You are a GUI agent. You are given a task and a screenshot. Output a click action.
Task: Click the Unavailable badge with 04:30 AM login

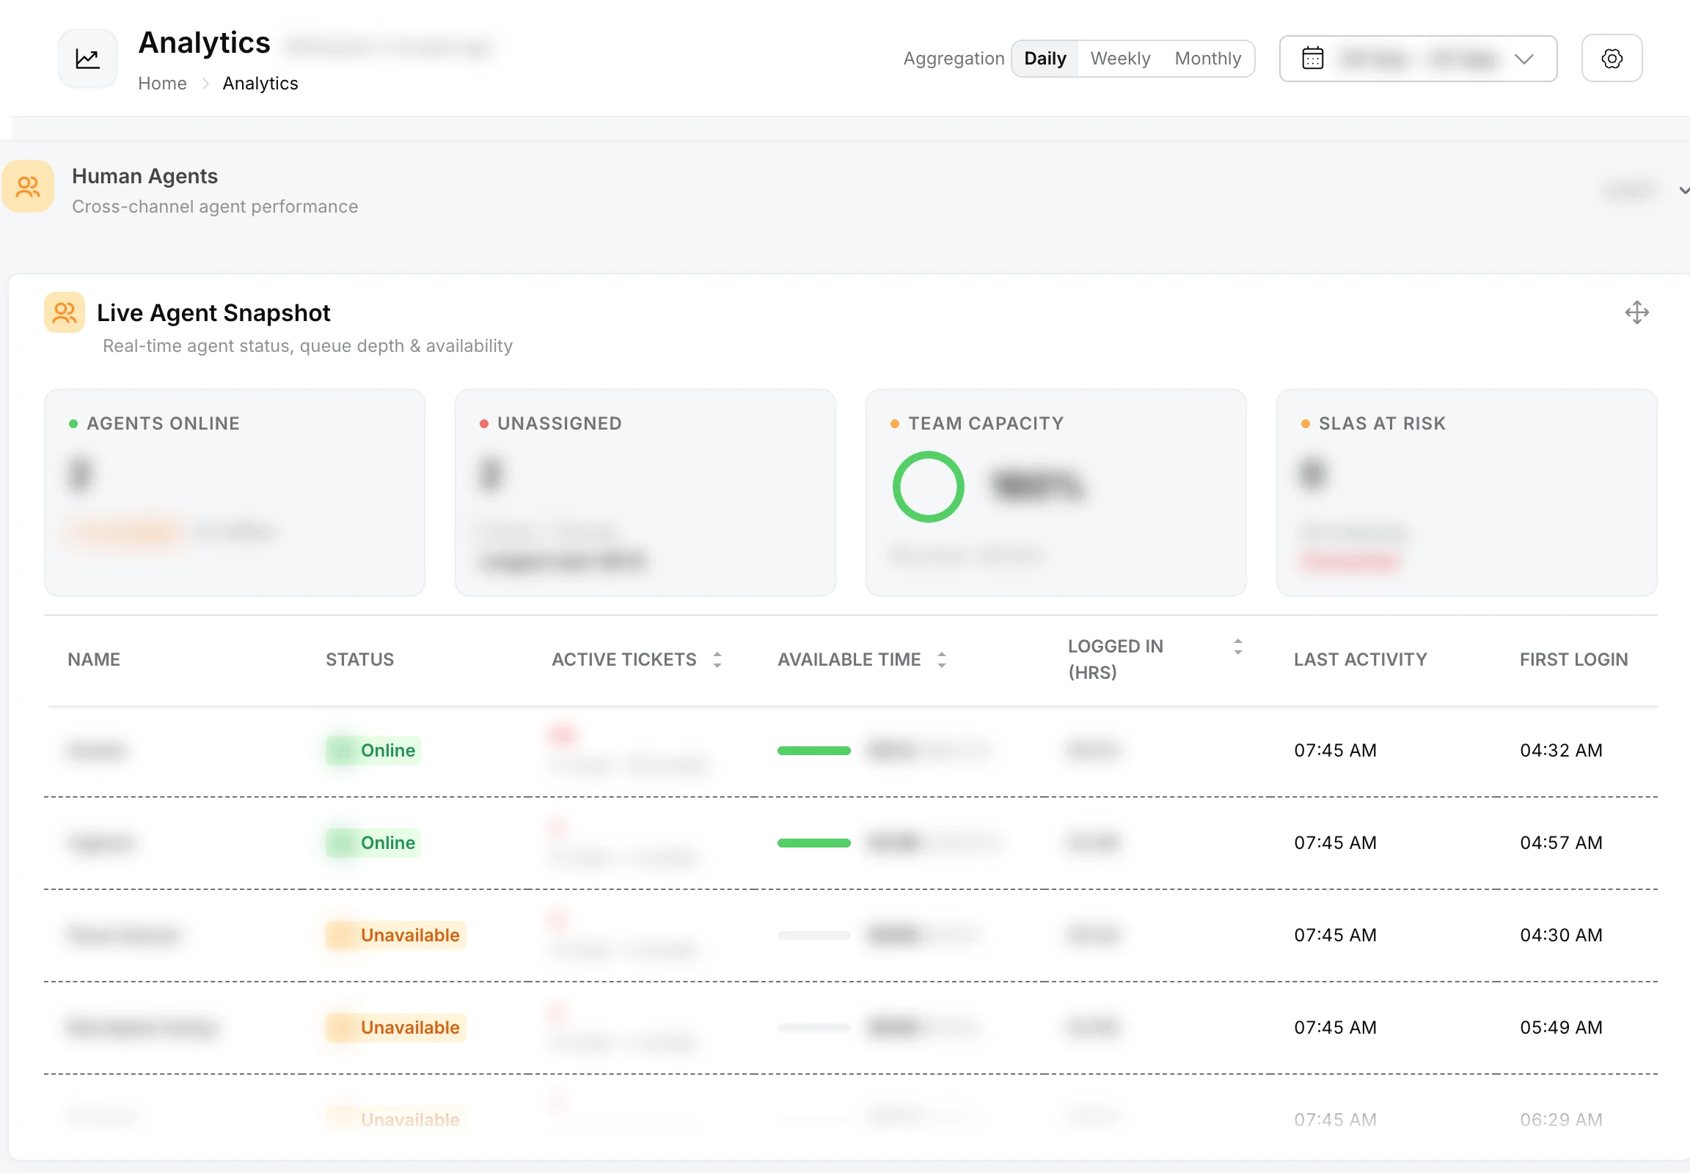[x=395, y=935]
